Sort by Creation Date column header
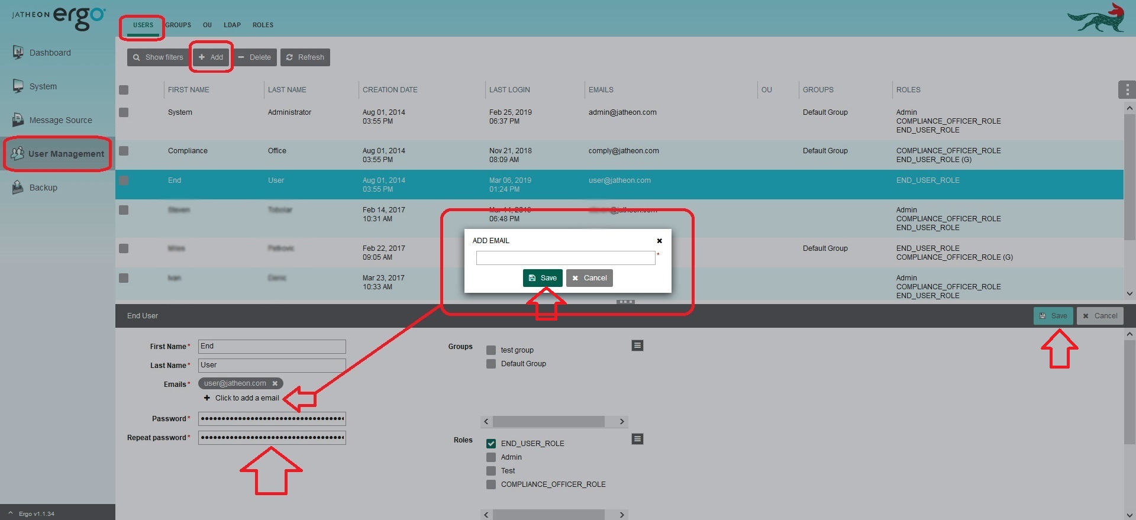 (390, 90)
